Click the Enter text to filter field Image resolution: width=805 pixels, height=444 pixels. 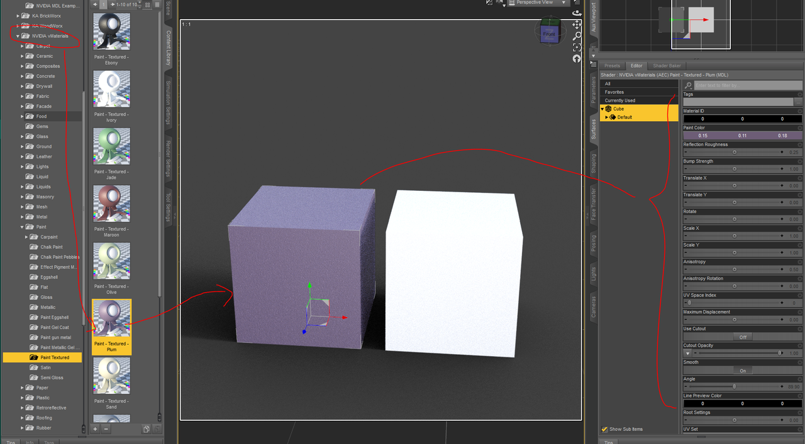pyautogui.click(x=748, y=85)
